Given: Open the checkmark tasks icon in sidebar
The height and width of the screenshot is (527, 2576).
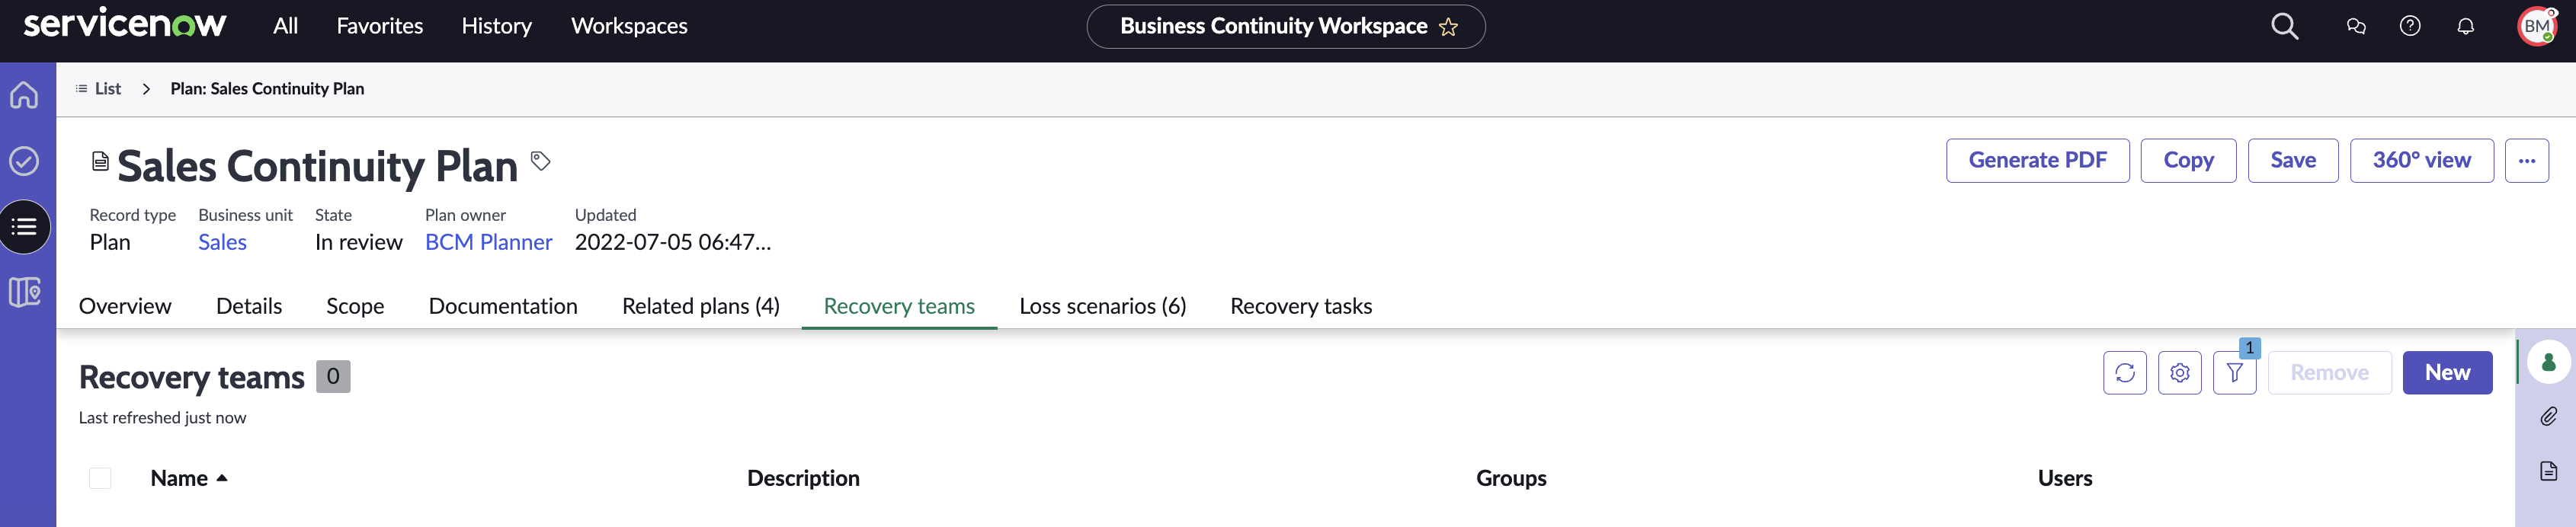Looking at the screenshot, I should 24,161.
